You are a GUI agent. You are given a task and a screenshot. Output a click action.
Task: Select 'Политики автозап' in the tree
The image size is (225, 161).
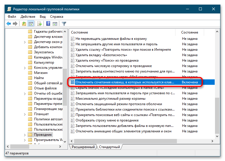click(x=48, y=119)
